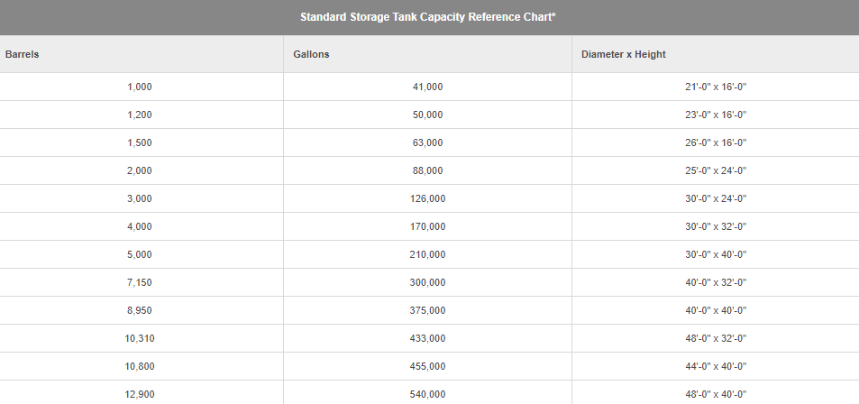Select the 540,000 gallons cell

428,394
